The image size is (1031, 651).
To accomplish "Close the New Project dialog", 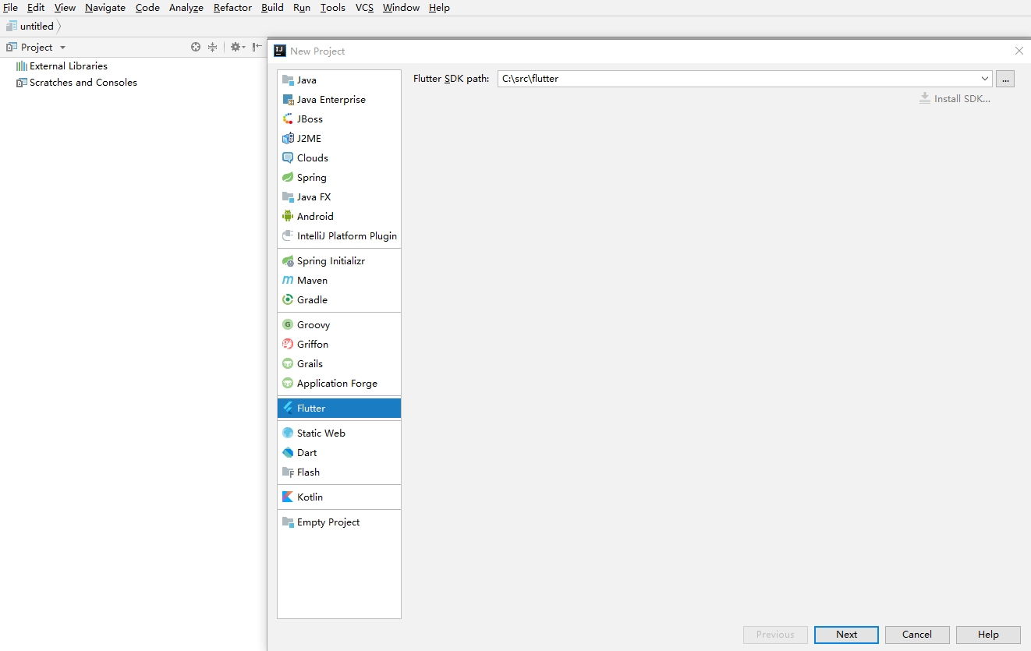I will (x=1019, y=51).
